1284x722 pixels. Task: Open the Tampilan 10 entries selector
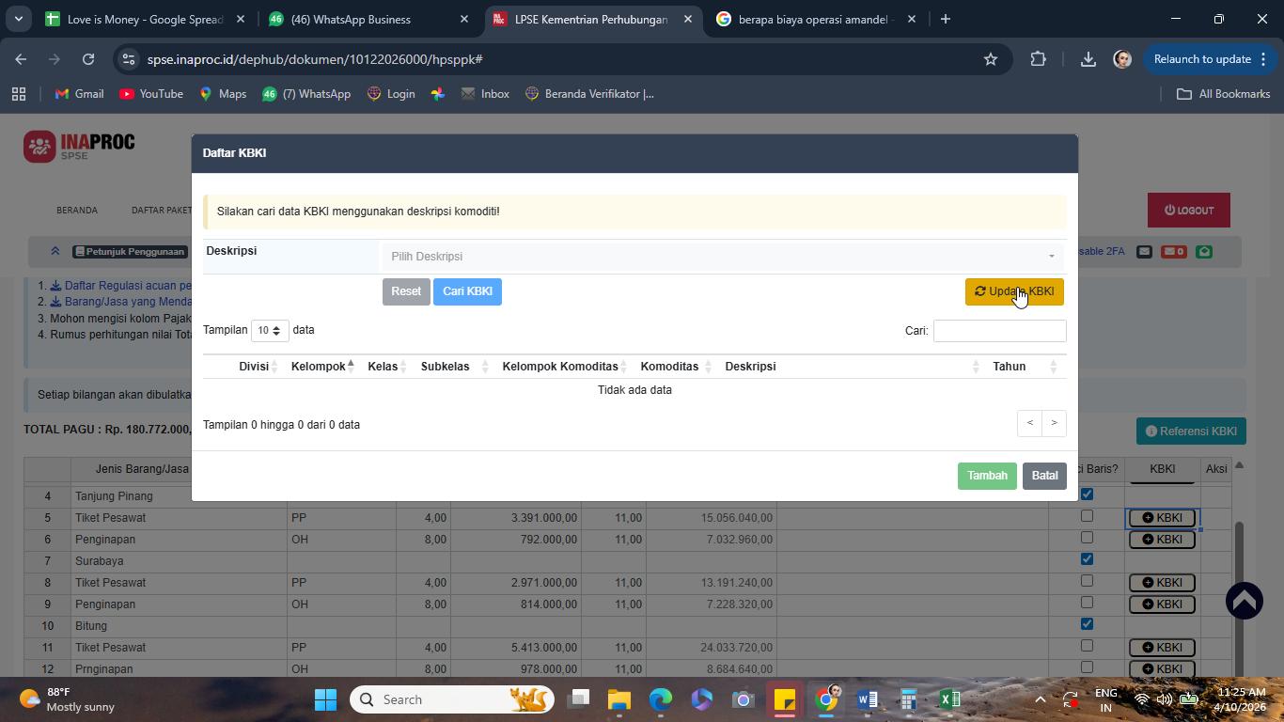click(270, 331)
